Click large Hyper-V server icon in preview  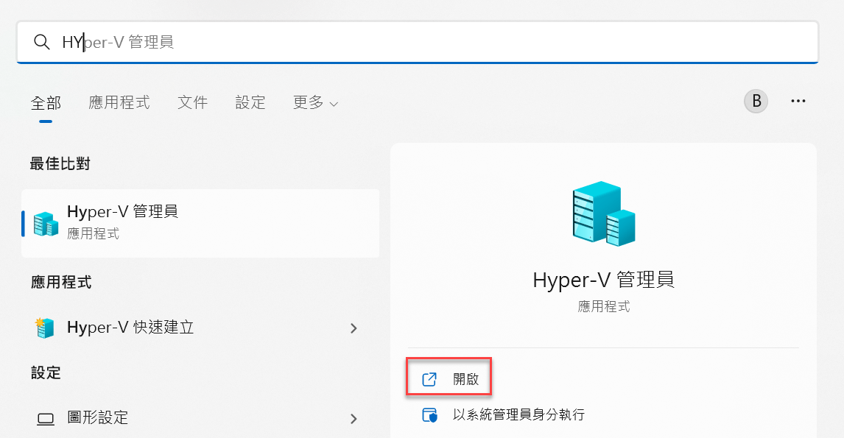point(603,213)
